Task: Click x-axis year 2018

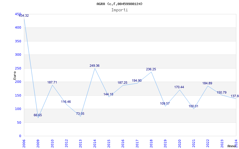Action: (151, 143)
